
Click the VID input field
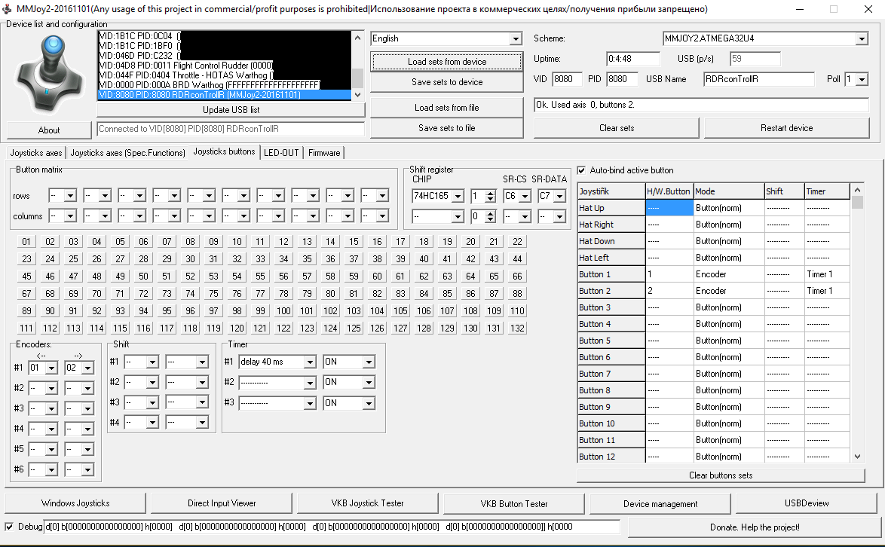pos(567,80)
